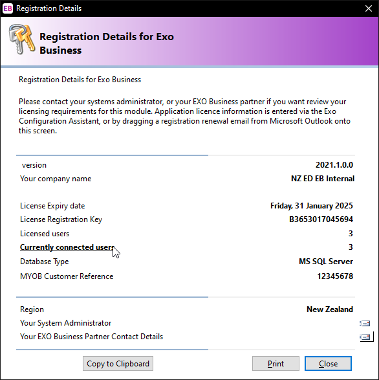The width and height of the screenshot is (379, 380).
Task: Click the License Expiry date value
Action: click(312, 206)
